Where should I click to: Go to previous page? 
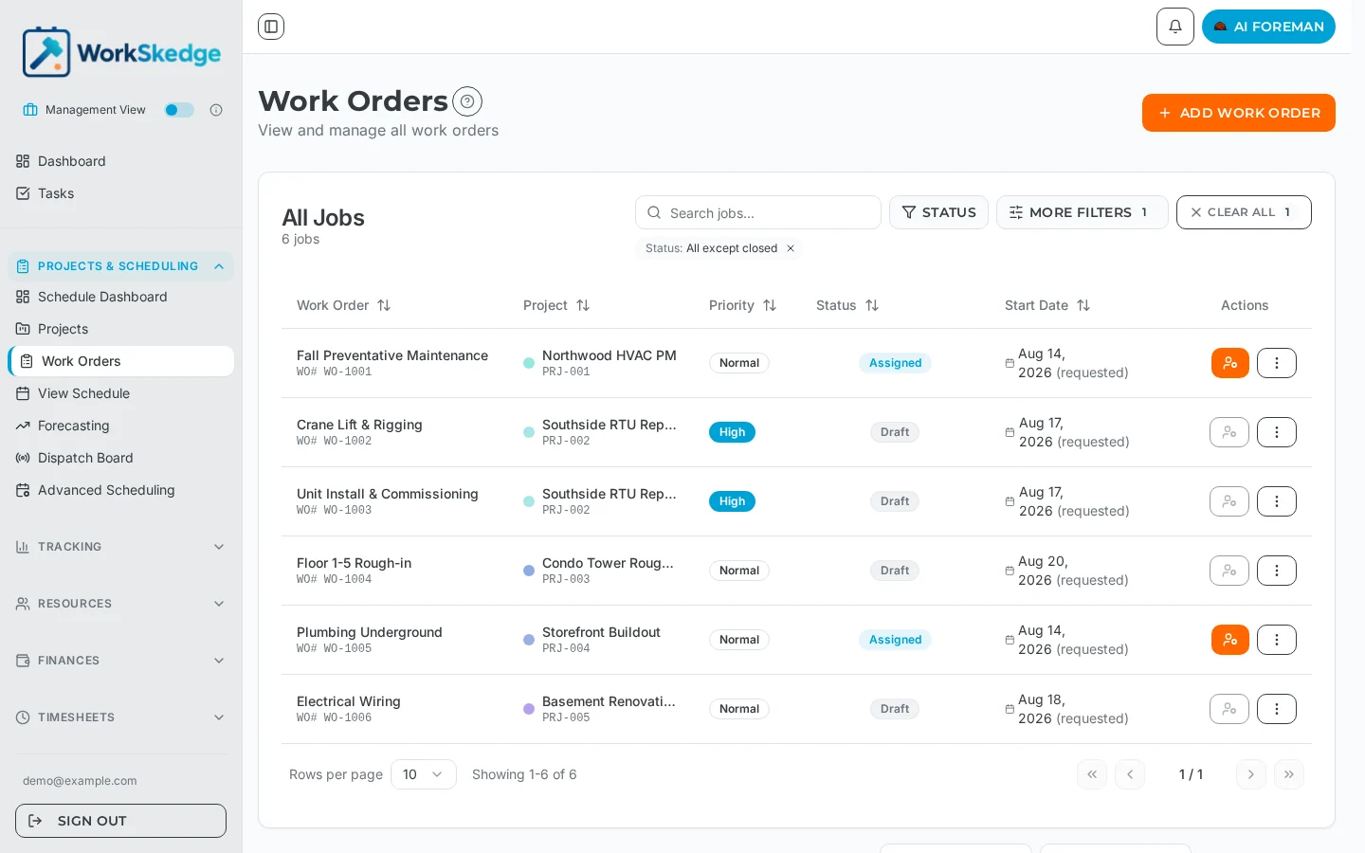tap(1130, 774)
